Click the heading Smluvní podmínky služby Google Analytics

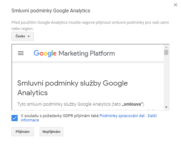73,88
